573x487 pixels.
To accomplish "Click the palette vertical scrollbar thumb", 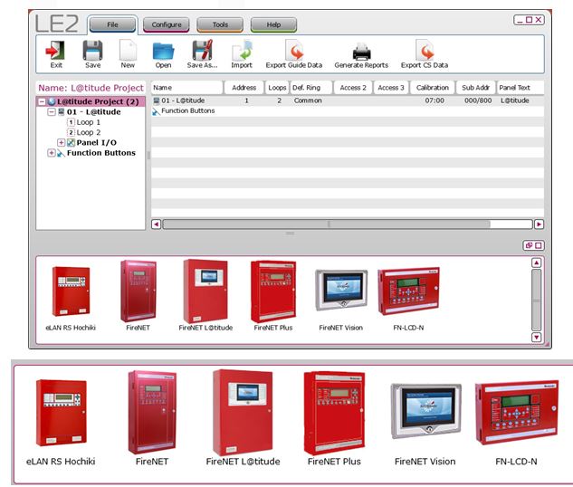I will pos(536,300).
